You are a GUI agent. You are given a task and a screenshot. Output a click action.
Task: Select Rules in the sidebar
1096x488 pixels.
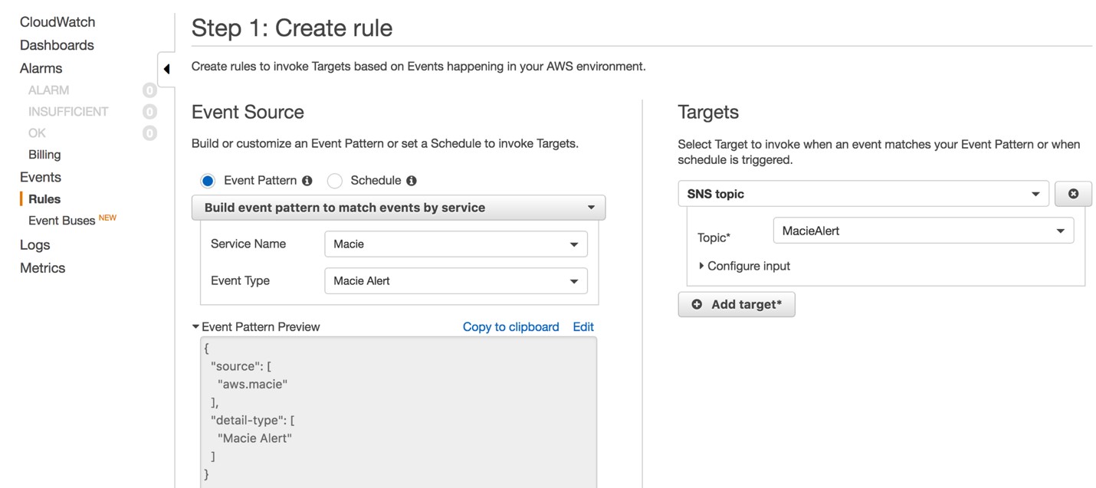(x=44, y=198)
